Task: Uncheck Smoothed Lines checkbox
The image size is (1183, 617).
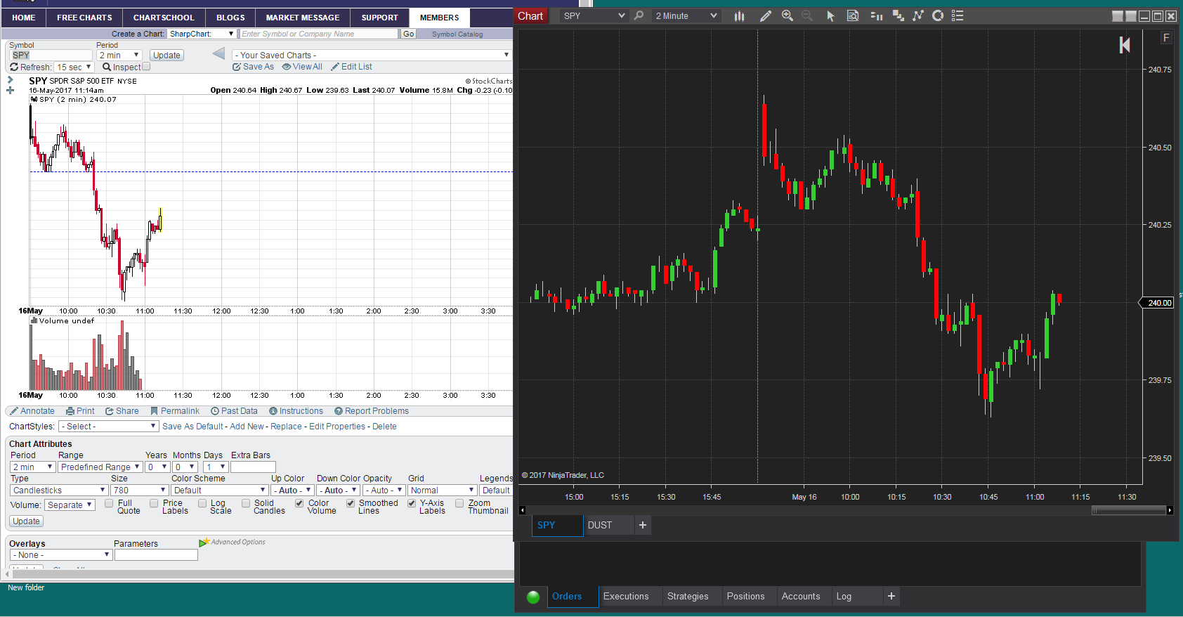Action: click(x=351, y=503)
